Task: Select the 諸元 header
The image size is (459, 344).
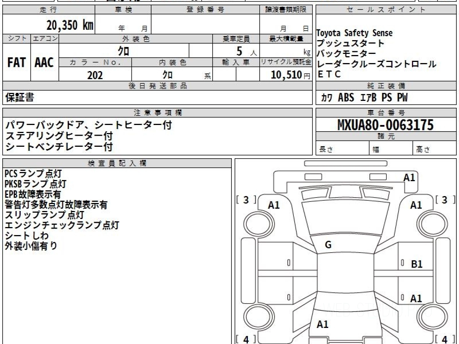Action: (x=386, y=136)
